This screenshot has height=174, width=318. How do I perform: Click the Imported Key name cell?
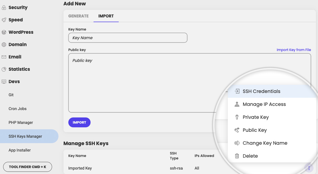point(80,168)
